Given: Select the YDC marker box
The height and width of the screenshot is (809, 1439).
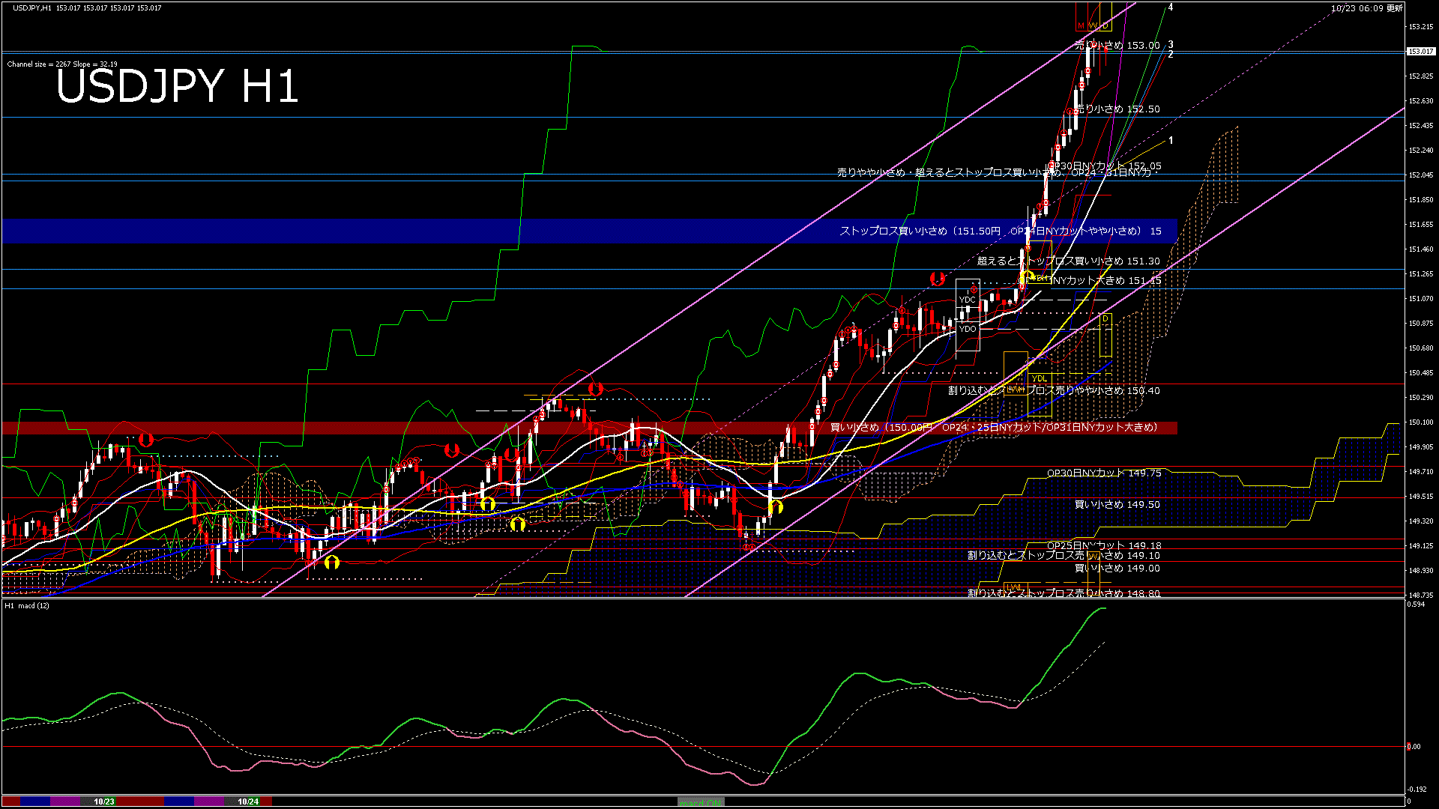Looking at the screenshot, I should pyautogui.click(x=967, y=300).
